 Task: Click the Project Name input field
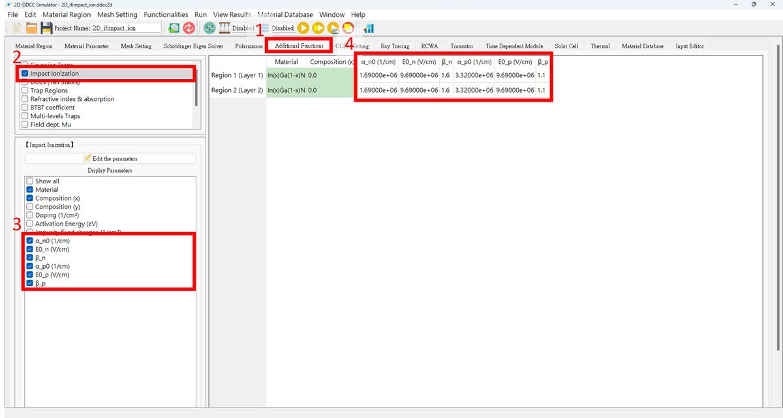[x=125, y=28]
